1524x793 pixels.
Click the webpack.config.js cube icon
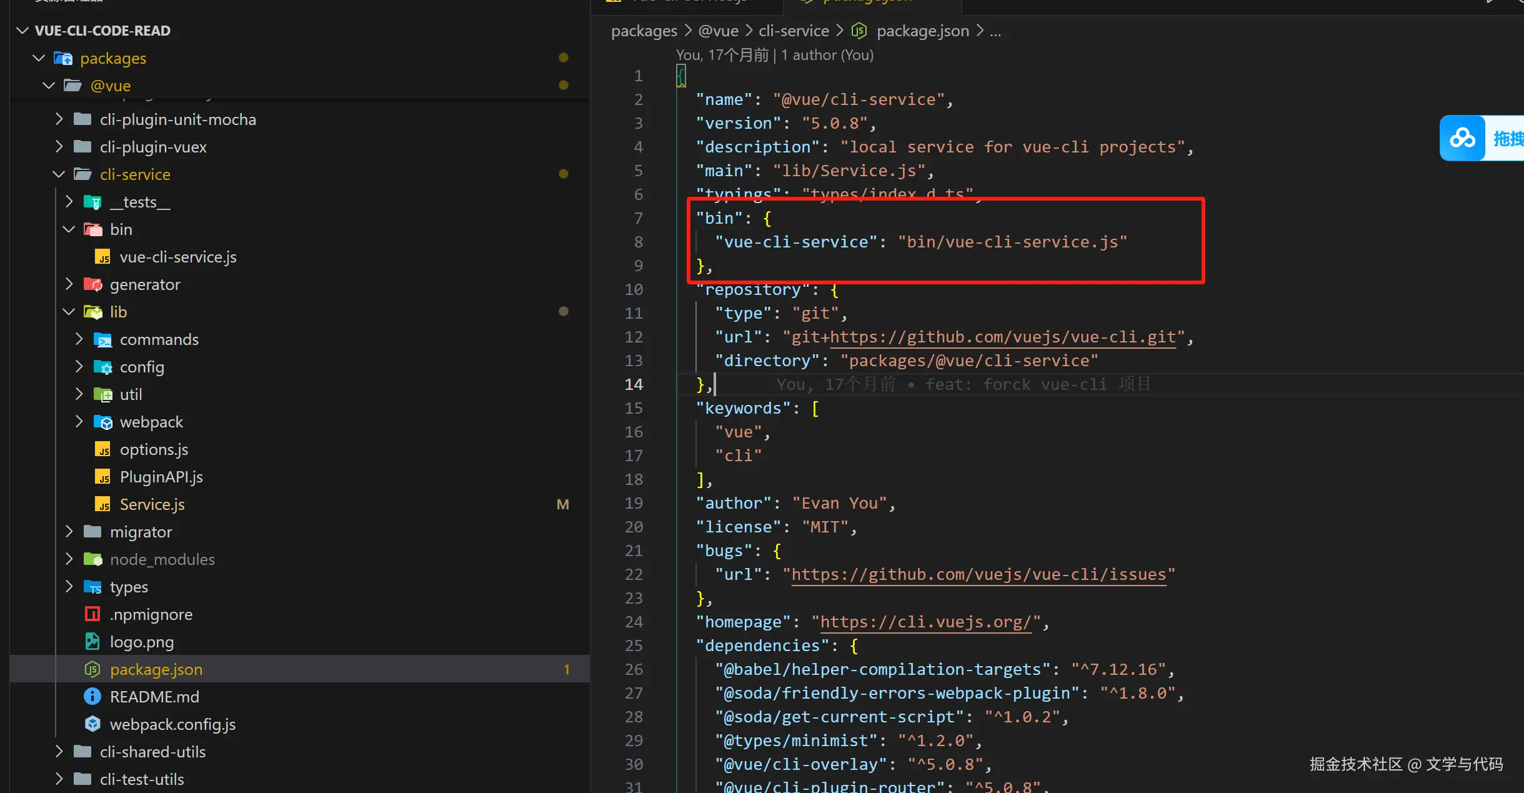[92, 724]
